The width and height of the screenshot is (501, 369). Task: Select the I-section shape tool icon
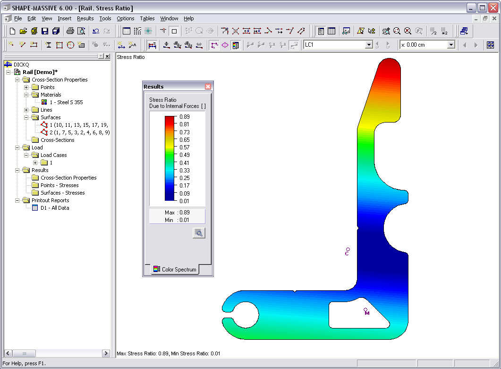48,45
